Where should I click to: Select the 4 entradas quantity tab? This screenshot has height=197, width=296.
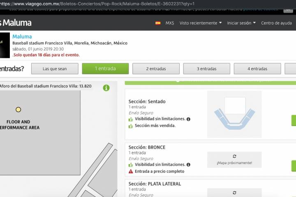pos(257,69)
